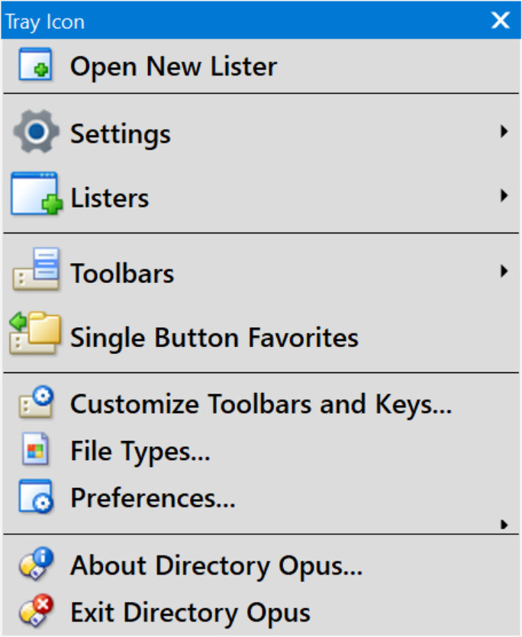Expand the Toolbars submenu arrow
522x637 pixels.
tap(504, 271)
